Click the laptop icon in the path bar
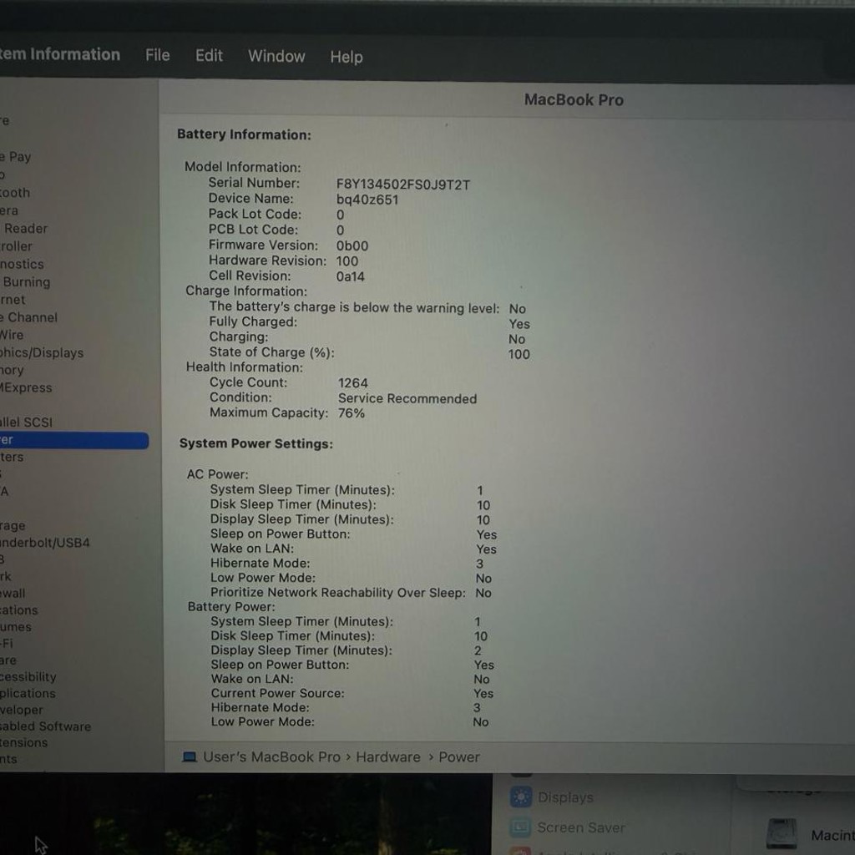 [190, 757]
